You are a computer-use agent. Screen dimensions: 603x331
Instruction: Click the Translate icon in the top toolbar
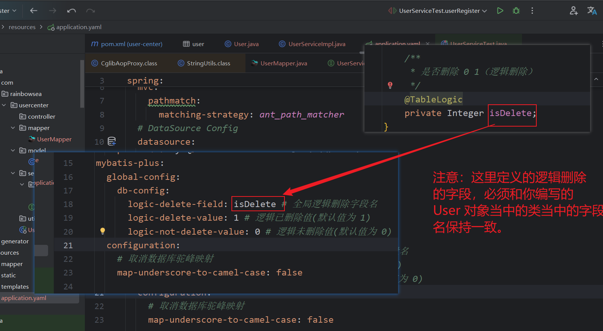tap(592, 11)
